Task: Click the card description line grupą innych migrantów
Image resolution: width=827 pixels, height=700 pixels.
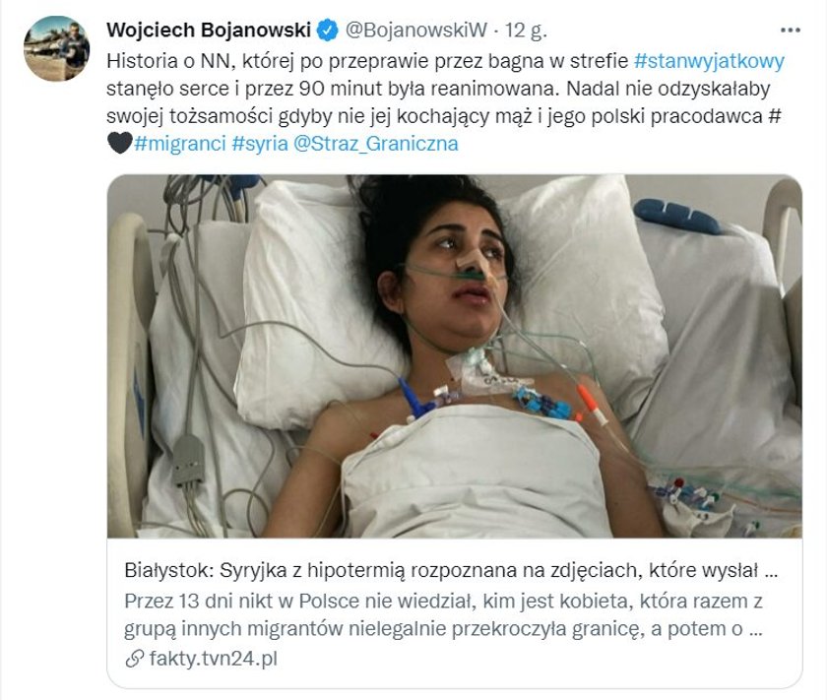Action: point(444,629)
